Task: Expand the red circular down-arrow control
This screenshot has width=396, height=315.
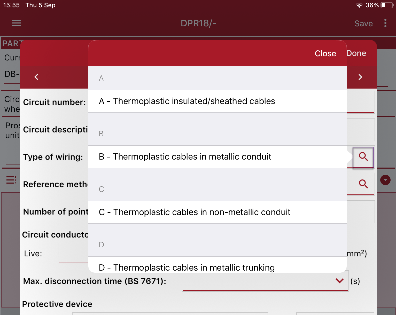Action: 385,180
